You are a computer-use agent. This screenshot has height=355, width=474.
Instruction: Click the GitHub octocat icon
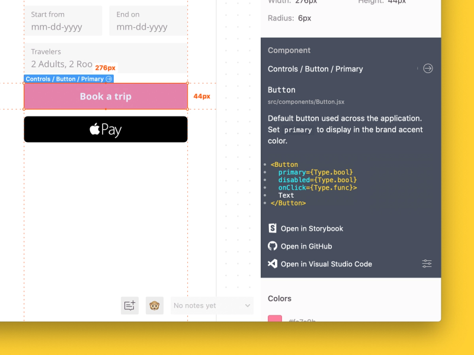click(272, 246)
